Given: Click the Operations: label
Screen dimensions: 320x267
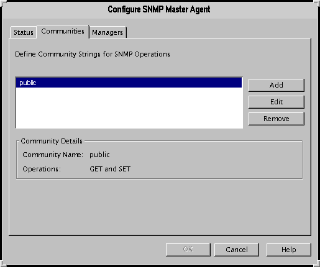Looking at the screenshot, I should coord(42,169).
